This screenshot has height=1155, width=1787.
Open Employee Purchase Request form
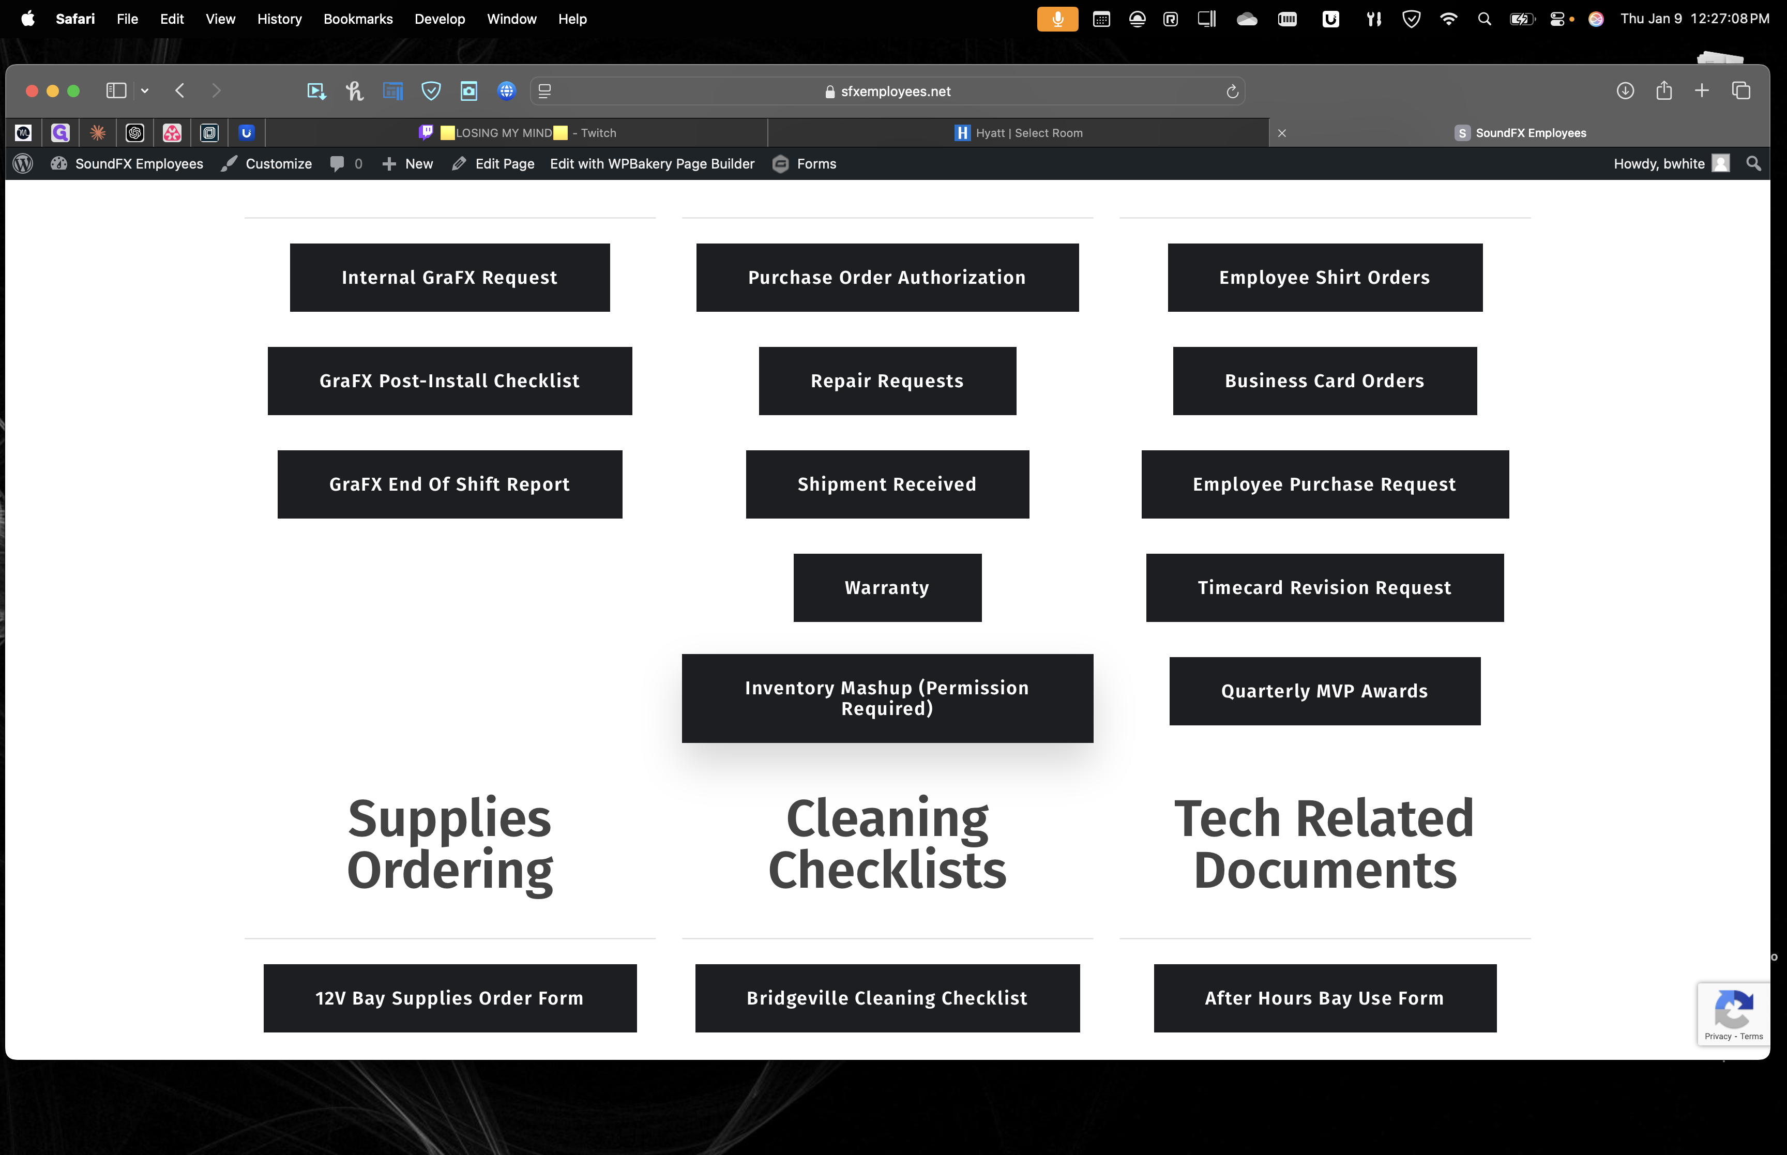click(1325, 484)
